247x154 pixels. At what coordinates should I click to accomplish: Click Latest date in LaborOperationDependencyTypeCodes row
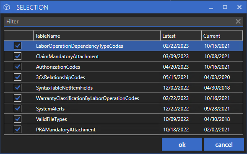click(176, 46)
